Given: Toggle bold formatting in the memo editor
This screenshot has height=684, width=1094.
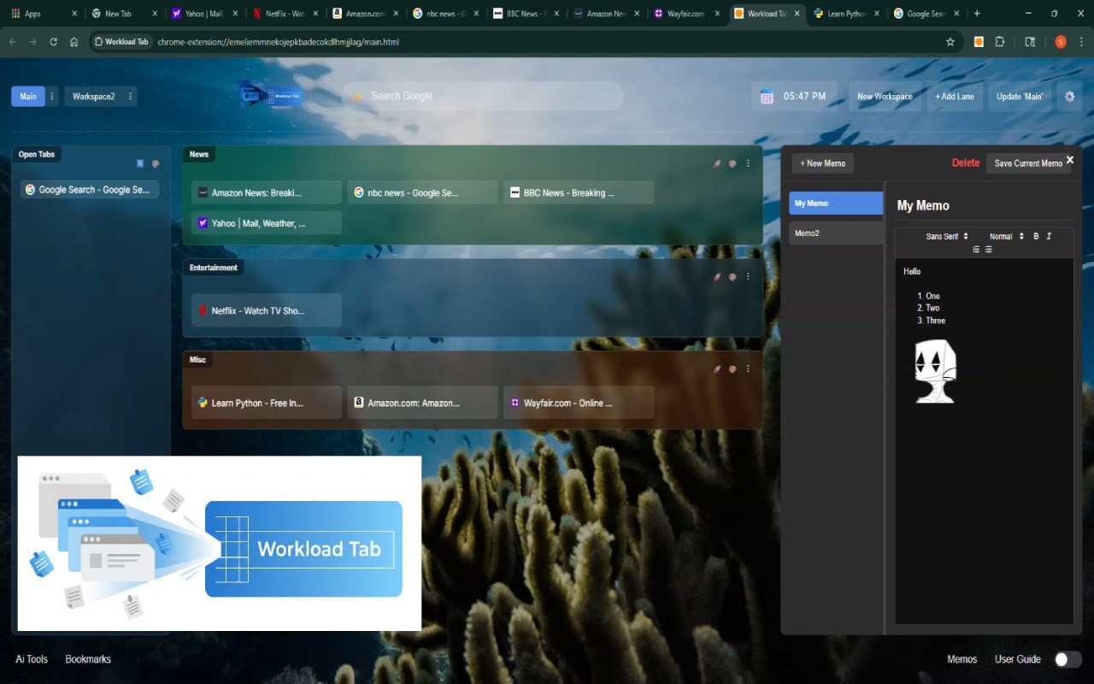Looking at the screenshot, I should coord(1036,237).
